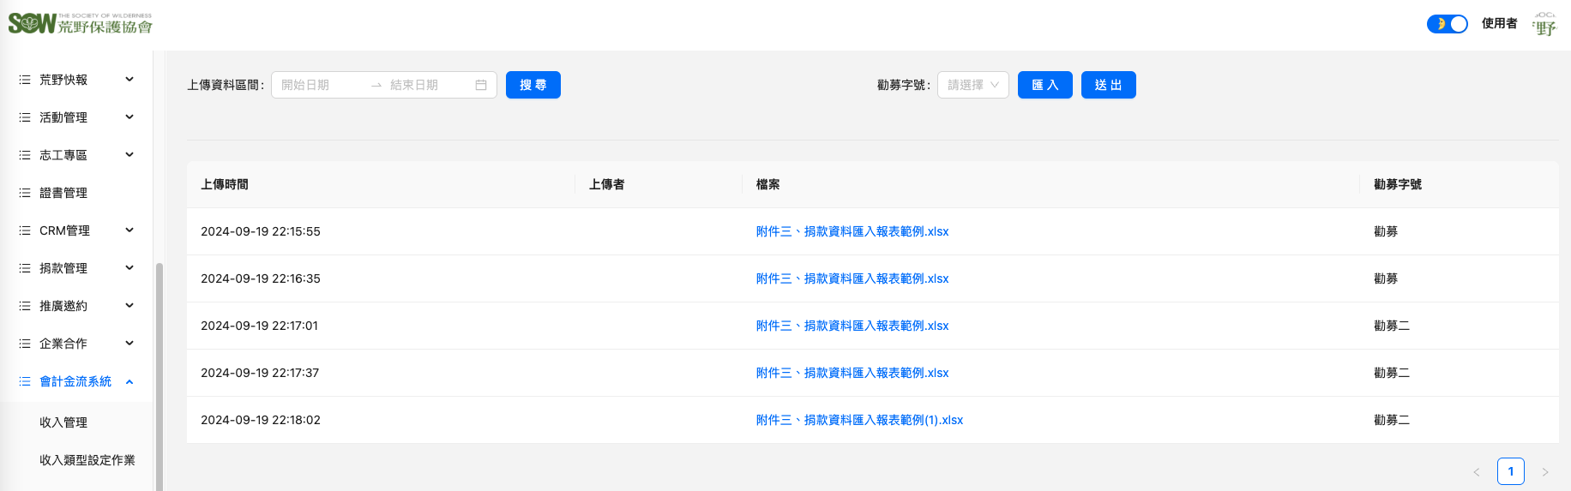Click list icon beside 荒野快報
Screen dimensions: 1571x491
click(x=25, y=80)
